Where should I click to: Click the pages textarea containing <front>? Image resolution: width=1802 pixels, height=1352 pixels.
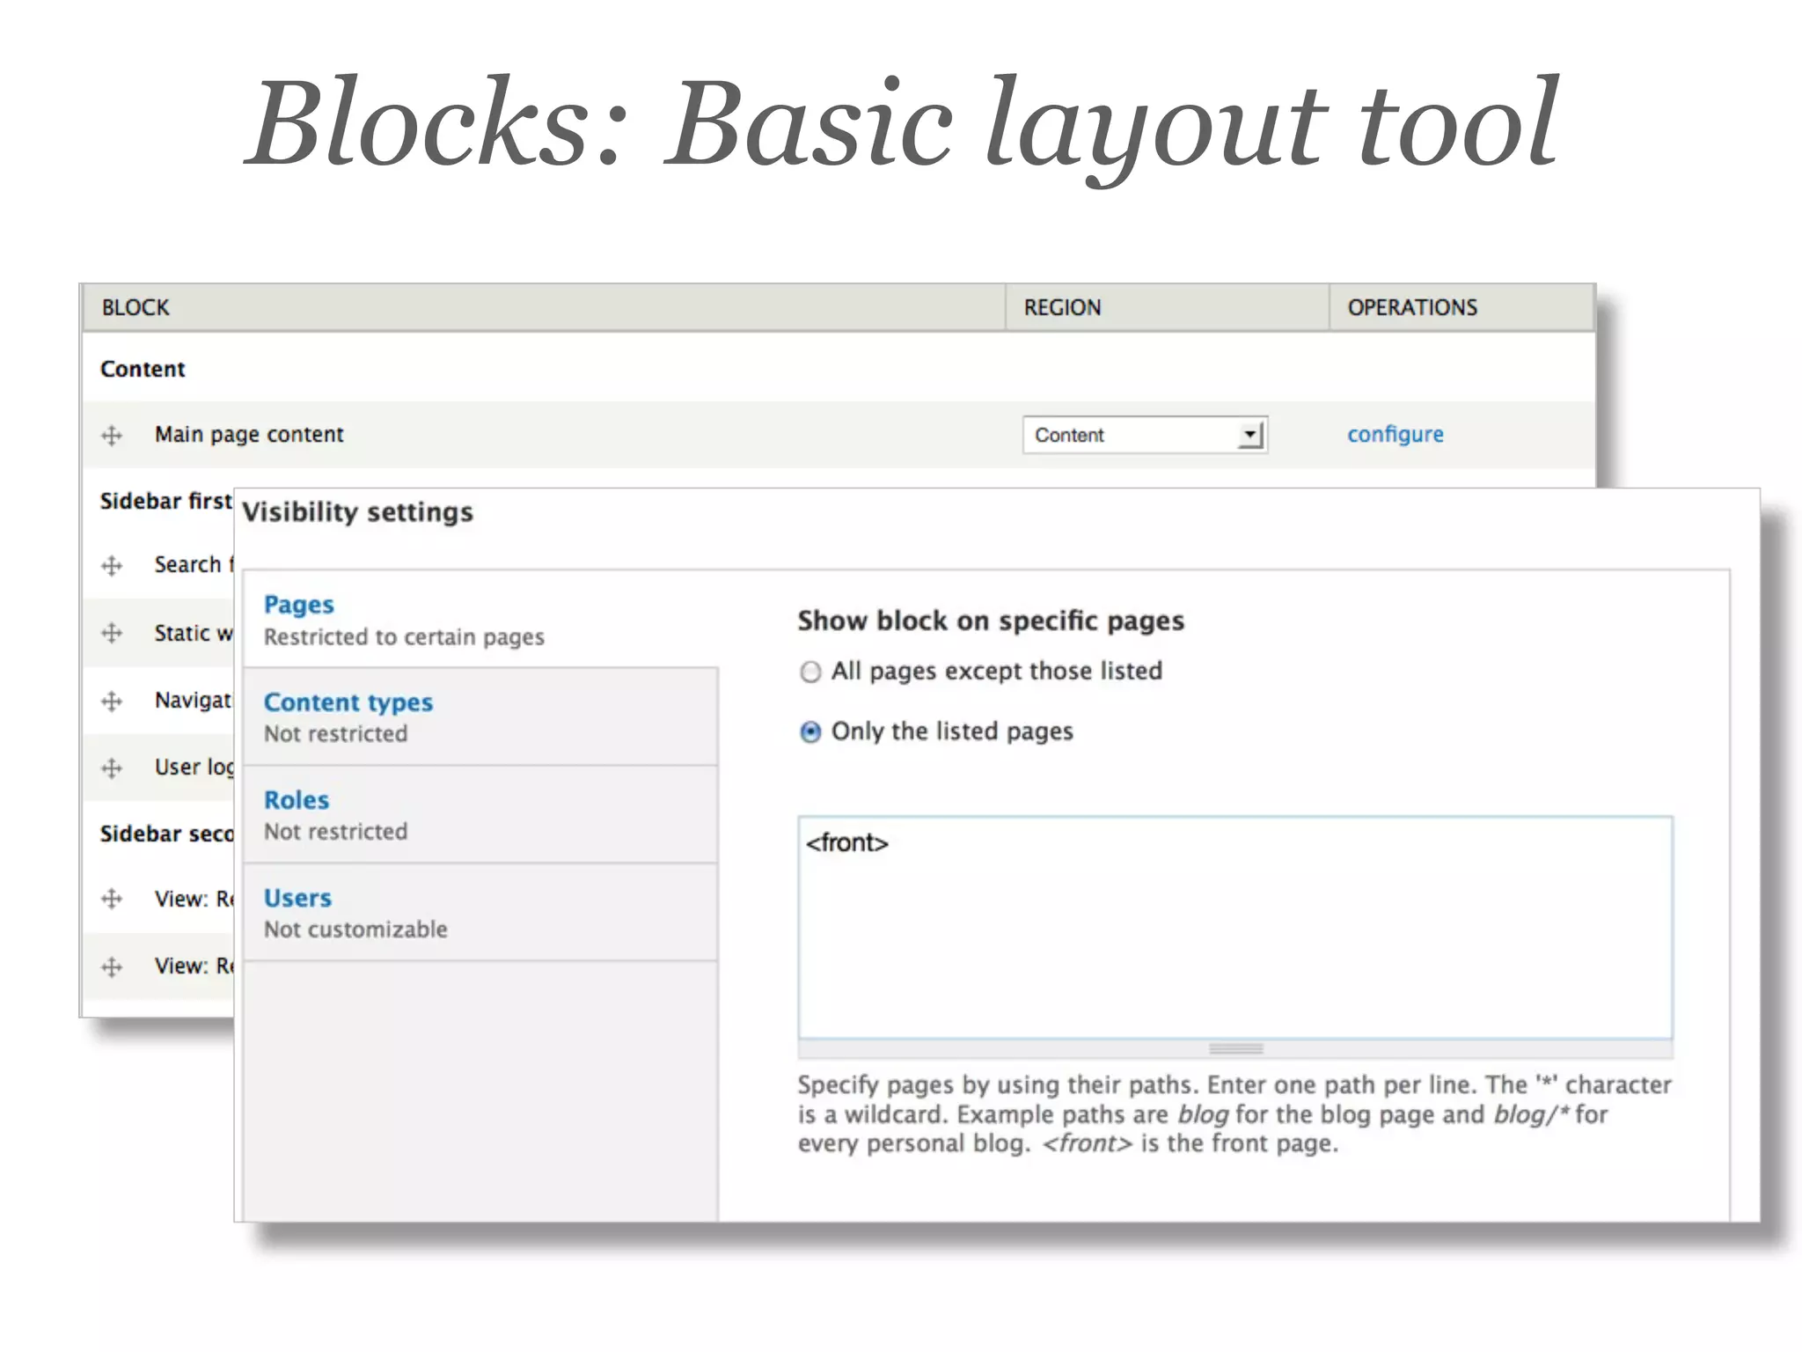pyautogui.click(x=1235, y=928)
